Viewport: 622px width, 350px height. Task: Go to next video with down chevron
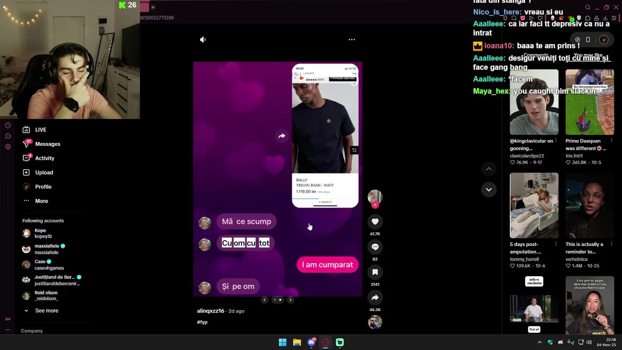pyautogui.click(x=489, y=190)
